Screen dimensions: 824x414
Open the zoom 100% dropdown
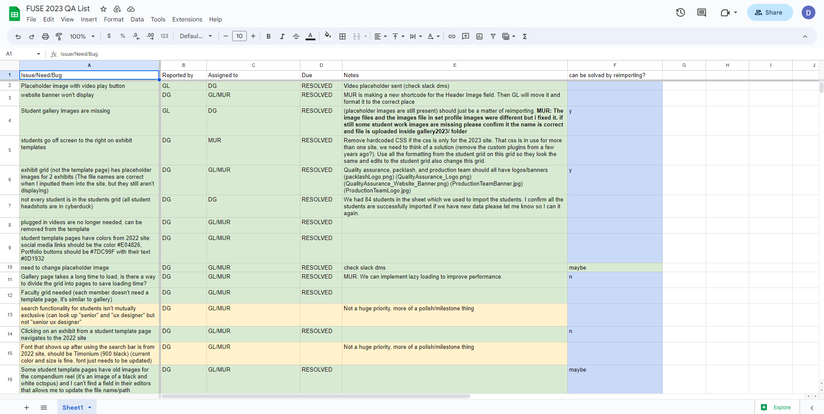[82, 36]
